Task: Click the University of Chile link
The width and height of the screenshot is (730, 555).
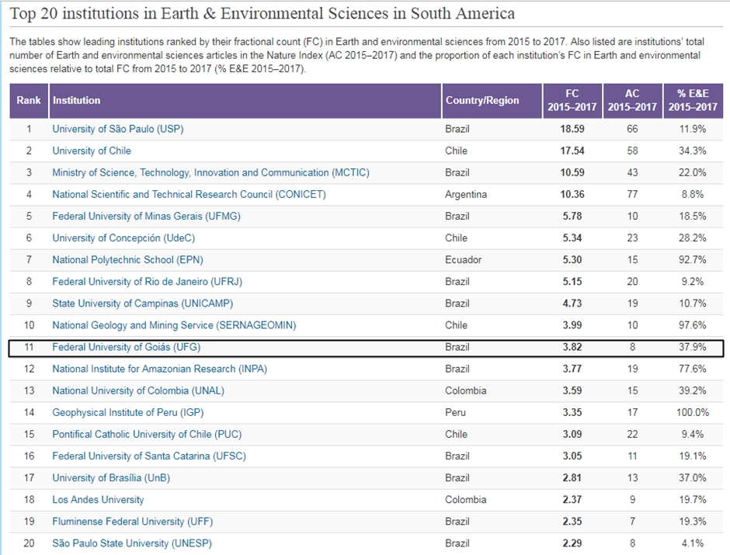Action: 92,151
